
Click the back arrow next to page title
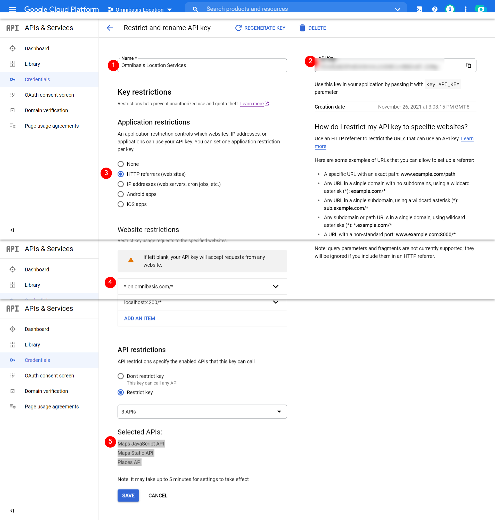[110, 28]
